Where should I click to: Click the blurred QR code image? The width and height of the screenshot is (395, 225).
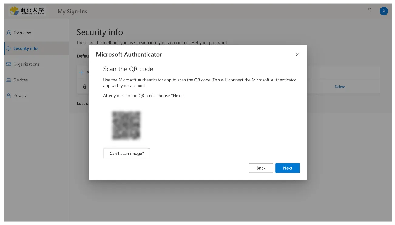[126, 125]
